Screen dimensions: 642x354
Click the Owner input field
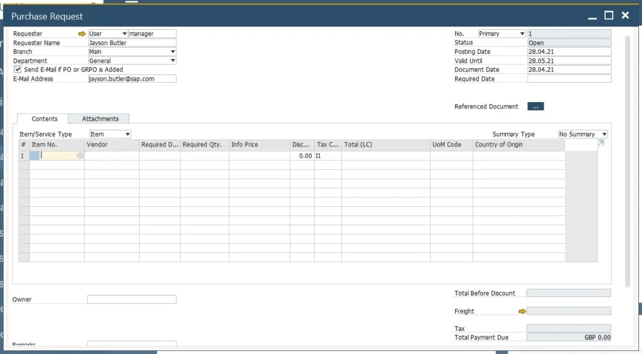point(132,299)
